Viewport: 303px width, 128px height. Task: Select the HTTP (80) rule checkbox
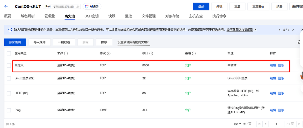(9, 93)
